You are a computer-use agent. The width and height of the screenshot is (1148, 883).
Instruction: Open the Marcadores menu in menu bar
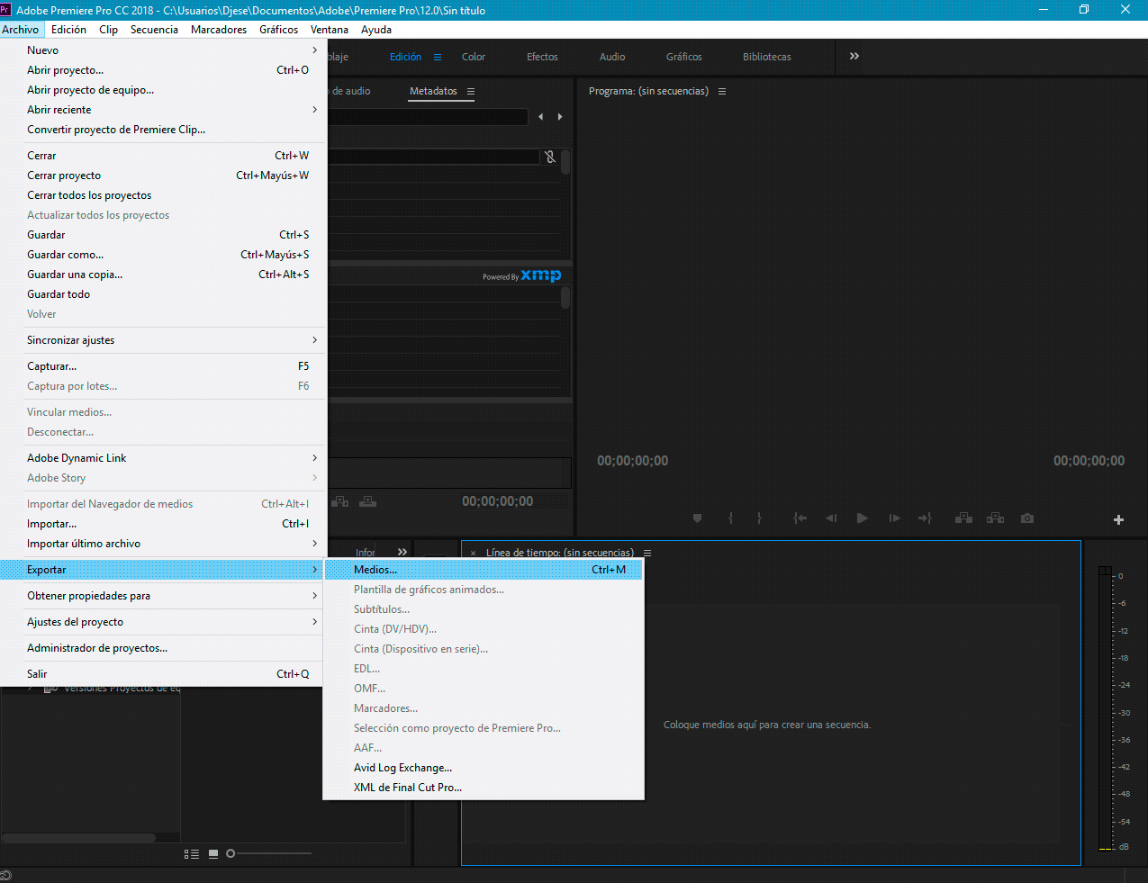tap(219, 30)
